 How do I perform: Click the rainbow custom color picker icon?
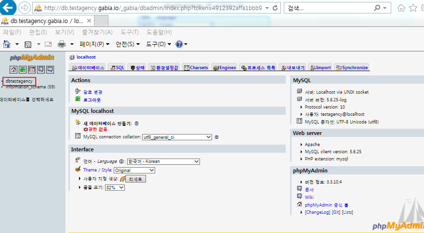(122, 179)
